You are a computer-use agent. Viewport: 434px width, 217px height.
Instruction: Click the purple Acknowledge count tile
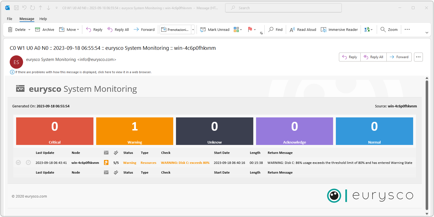pyautogui.click(x=294, y=131)
